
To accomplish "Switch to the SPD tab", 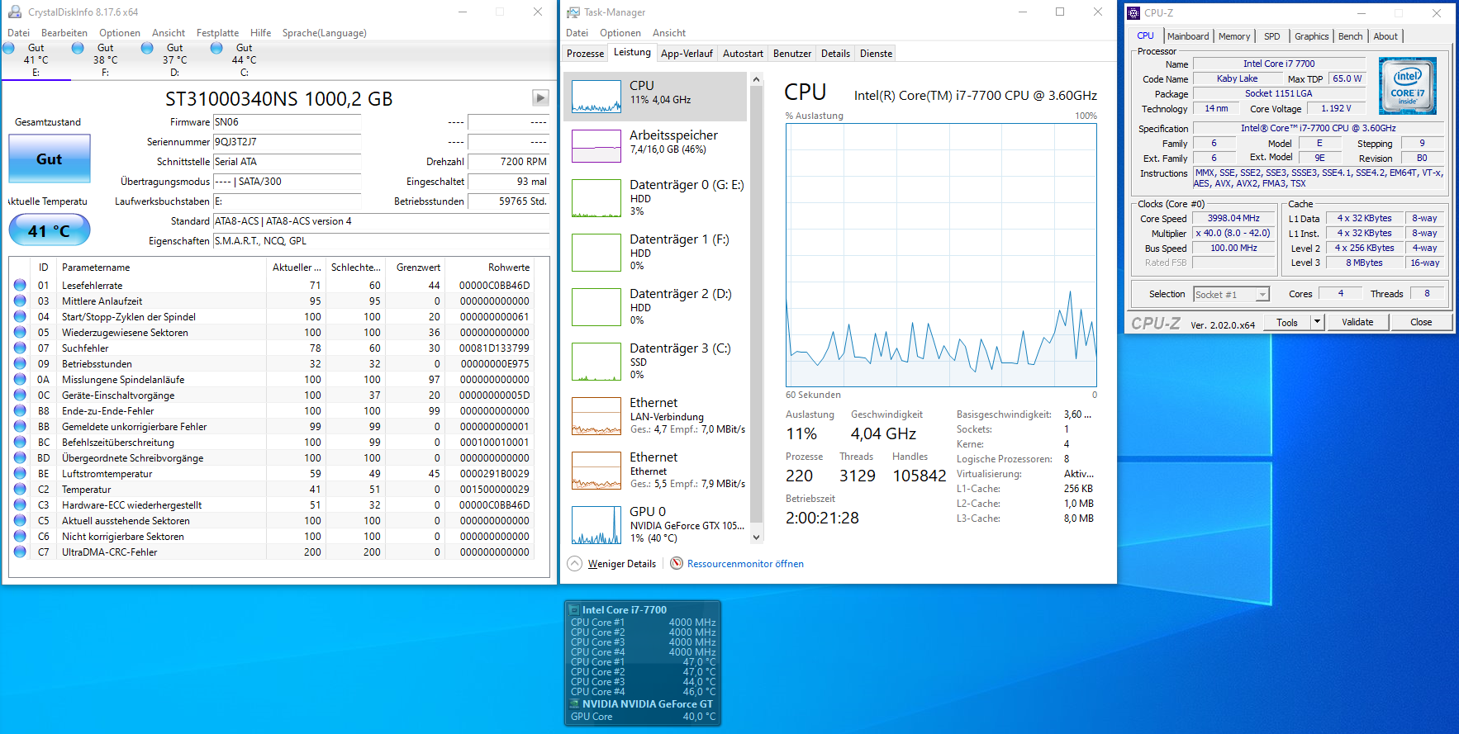I will (1272, 36).
